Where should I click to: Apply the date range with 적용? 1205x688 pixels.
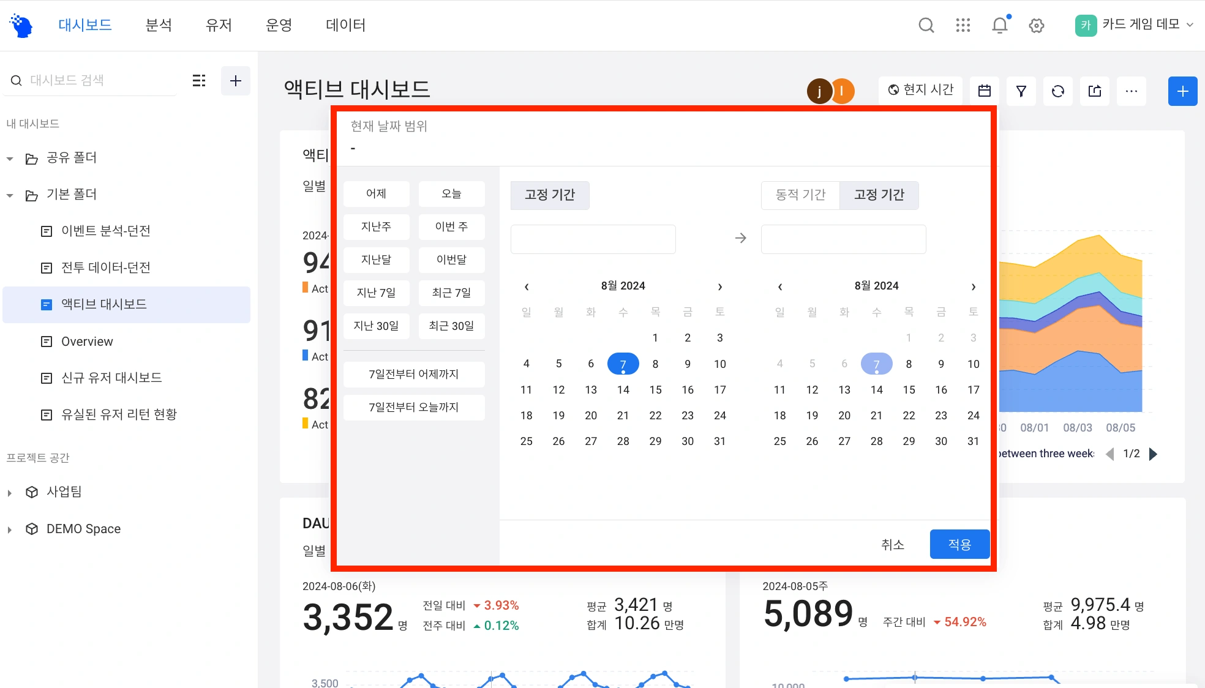(x=959, y=545)
